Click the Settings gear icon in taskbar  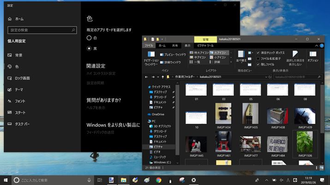194,179
